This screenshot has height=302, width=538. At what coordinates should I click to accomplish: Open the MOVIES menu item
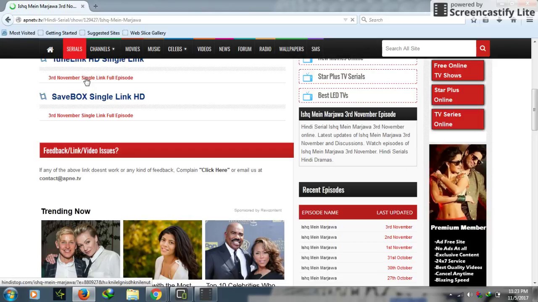tap(132, 49)
